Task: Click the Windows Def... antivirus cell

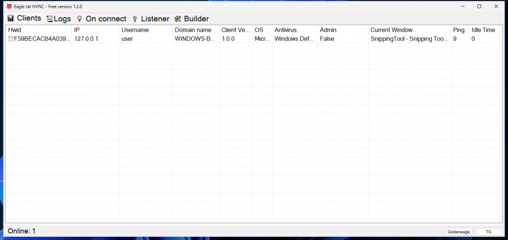Action: (294, 39)
